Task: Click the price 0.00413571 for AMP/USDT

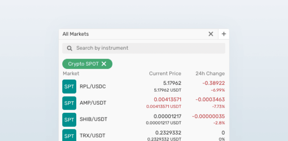Action: tap(168, 99)
